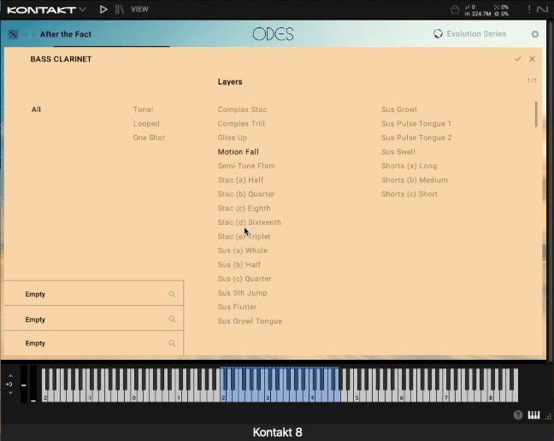Open the shop bag icon

tap(455, 9)
